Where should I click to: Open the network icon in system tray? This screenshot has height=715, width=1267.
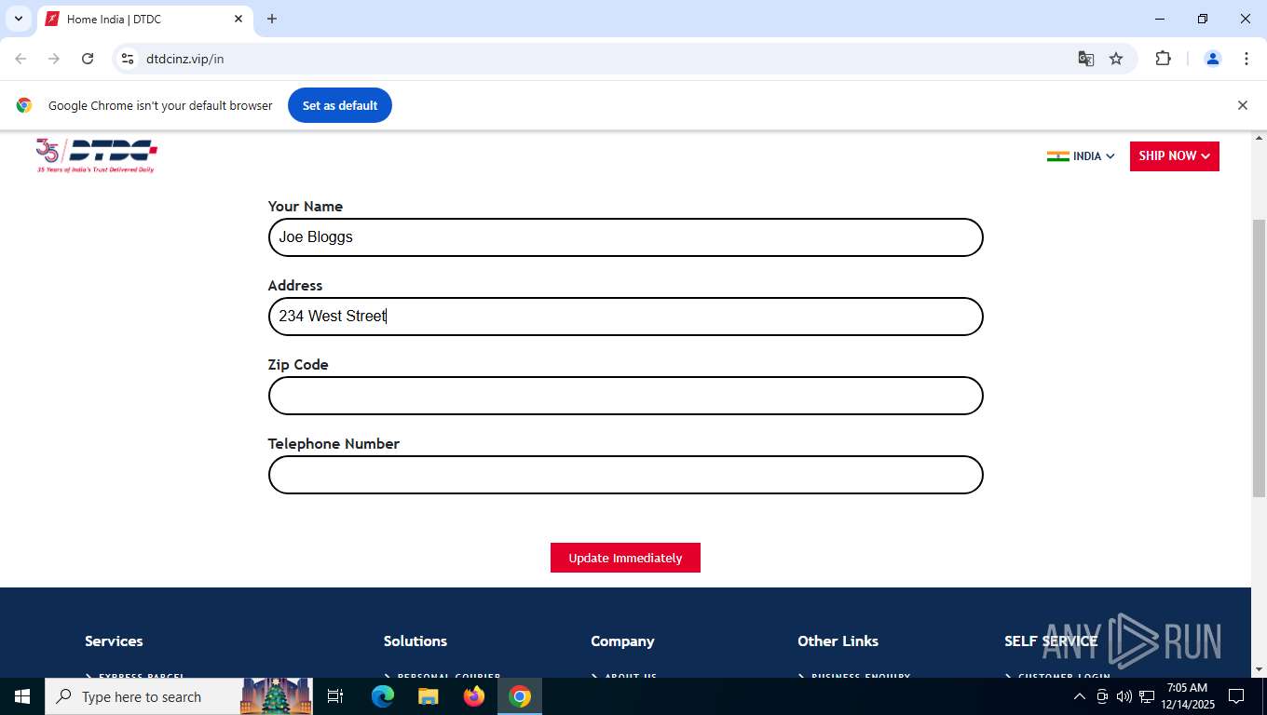point(1147,696)
